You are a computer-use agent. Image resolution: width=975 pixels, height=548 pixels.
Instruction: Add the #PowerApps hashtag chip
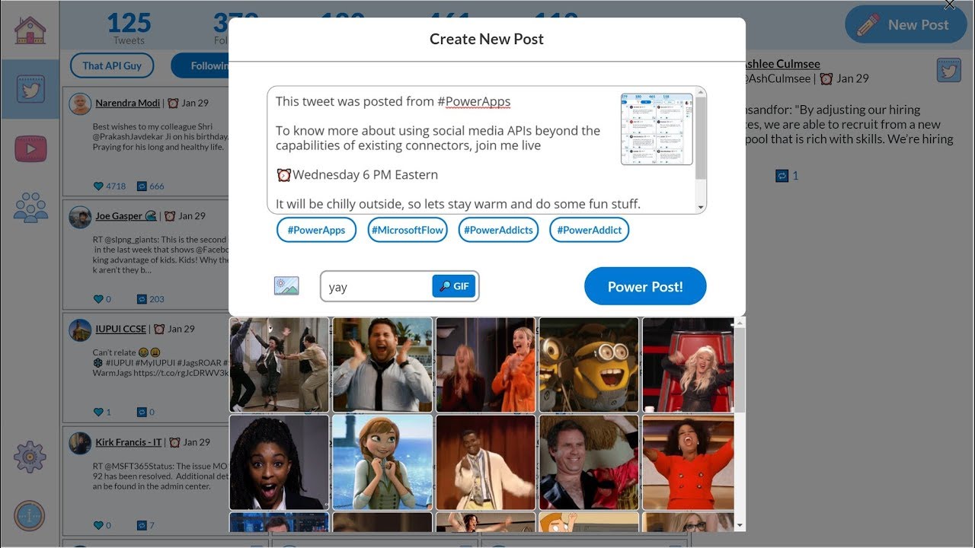[316, 230]
